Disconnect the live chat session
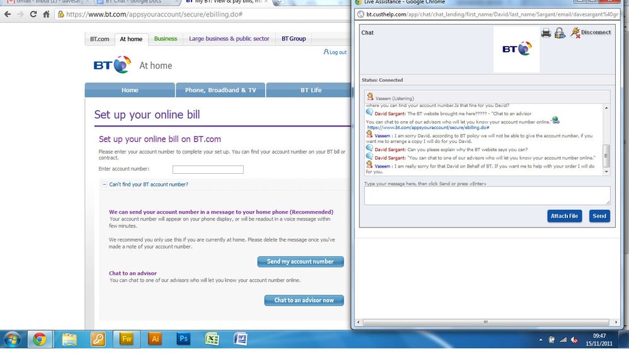Image resolution: width=629 pixels, height=354 pixels. pos(591,33)
